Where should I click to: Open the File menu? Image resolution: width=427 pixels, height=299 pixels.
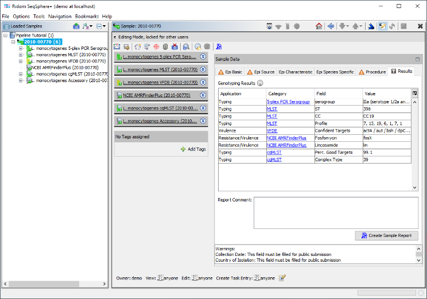pyautogui.click(x=5, y=16)
